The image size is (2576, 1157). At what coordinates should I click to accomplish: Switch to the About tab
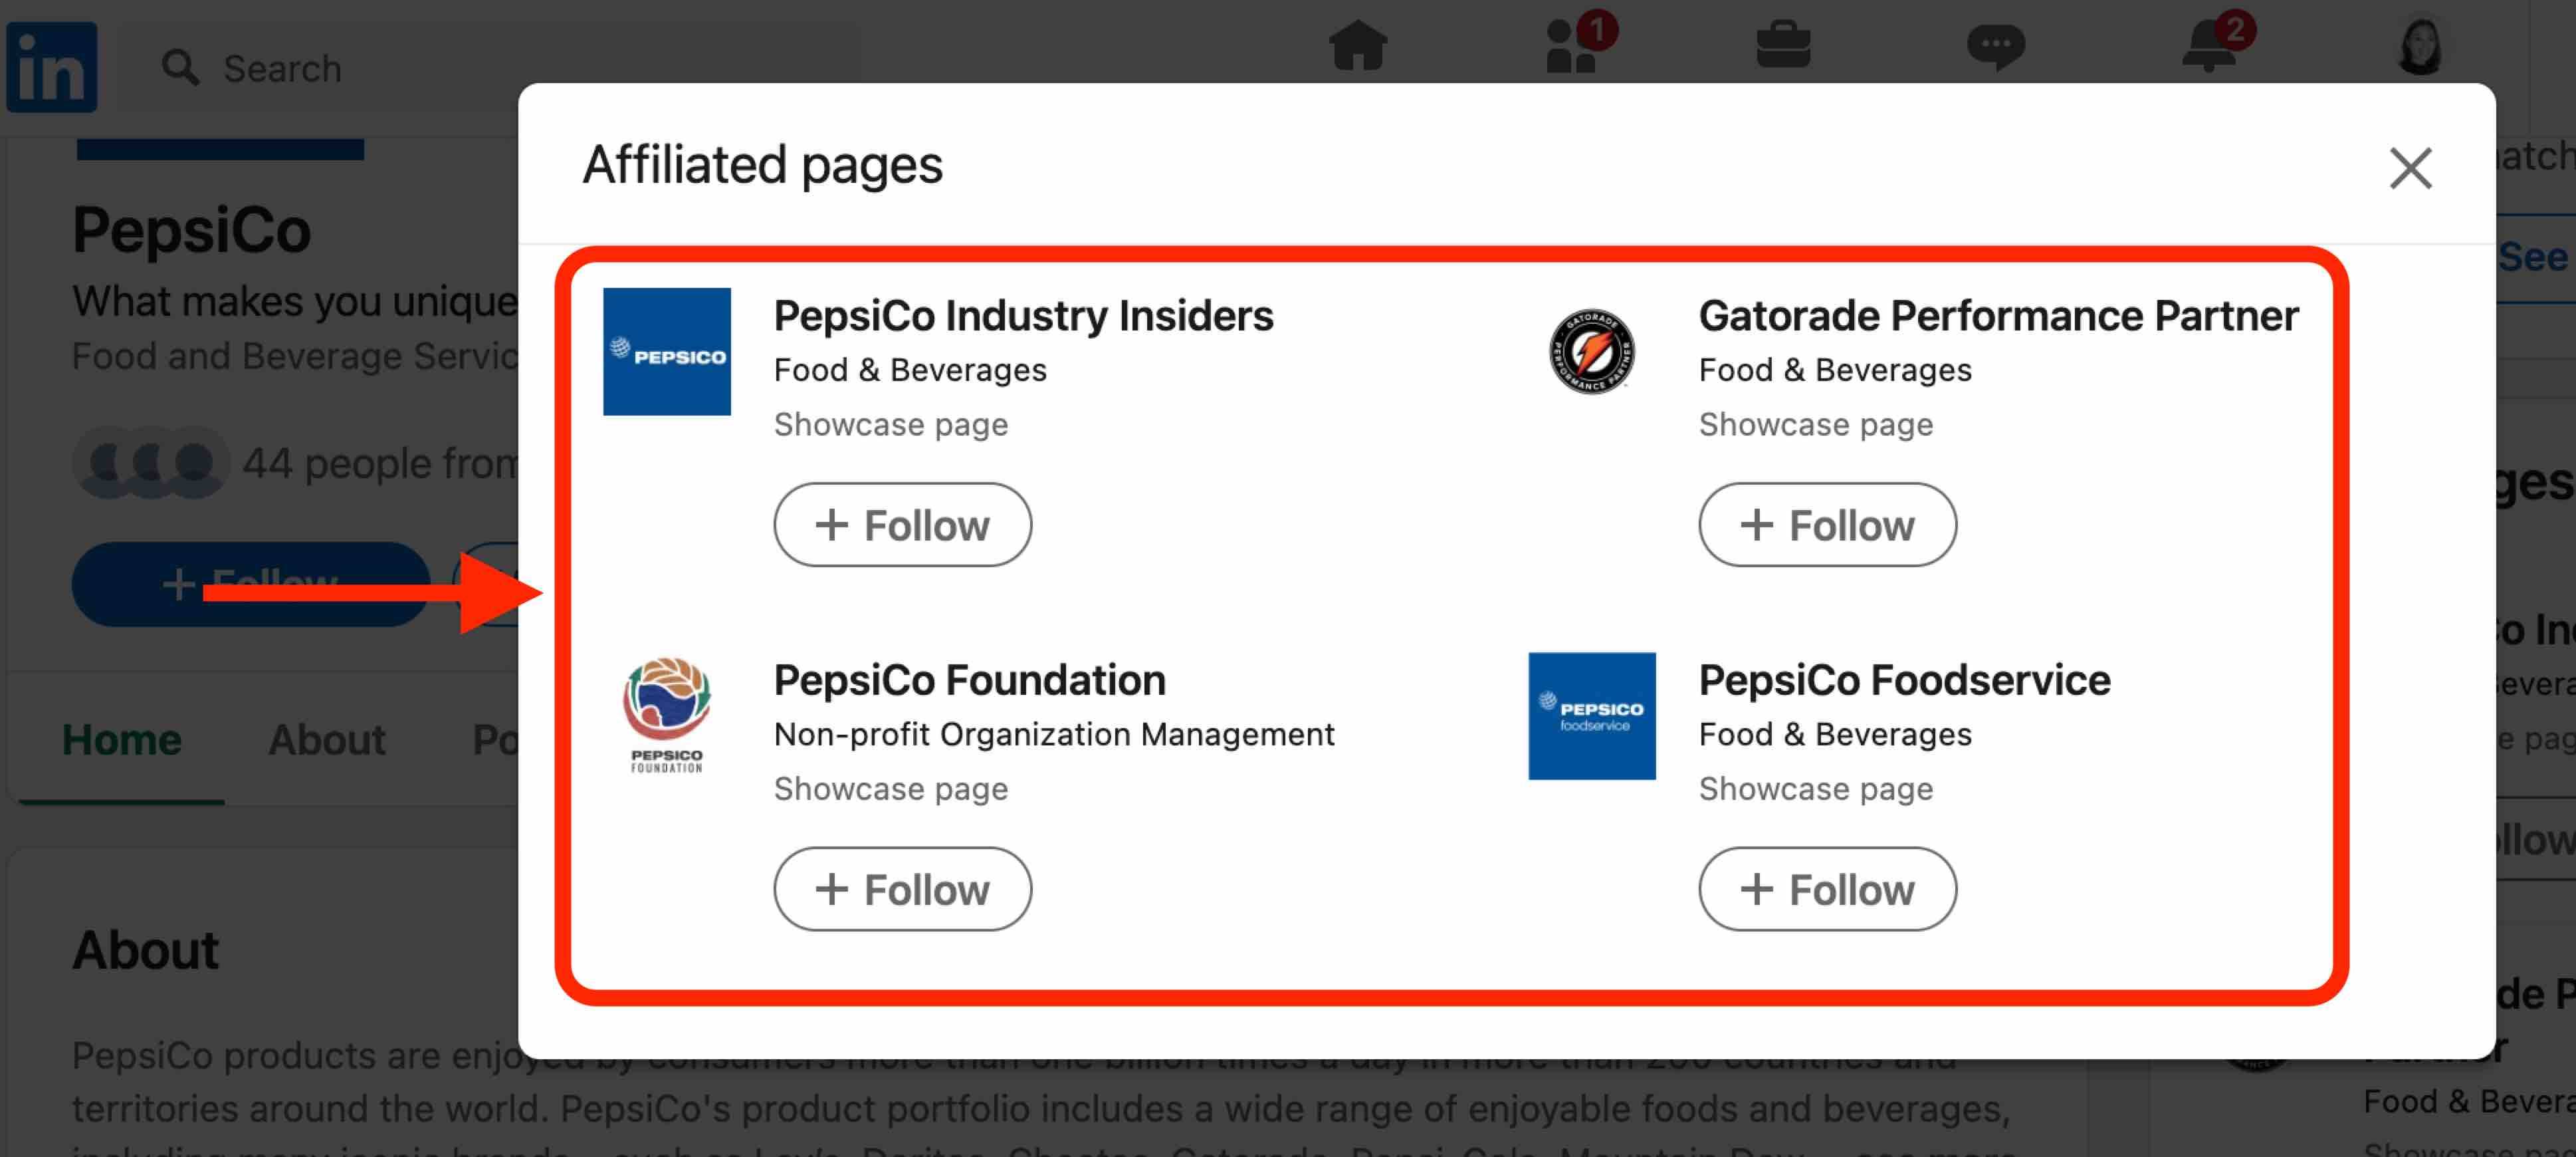(x=326, y=739)
